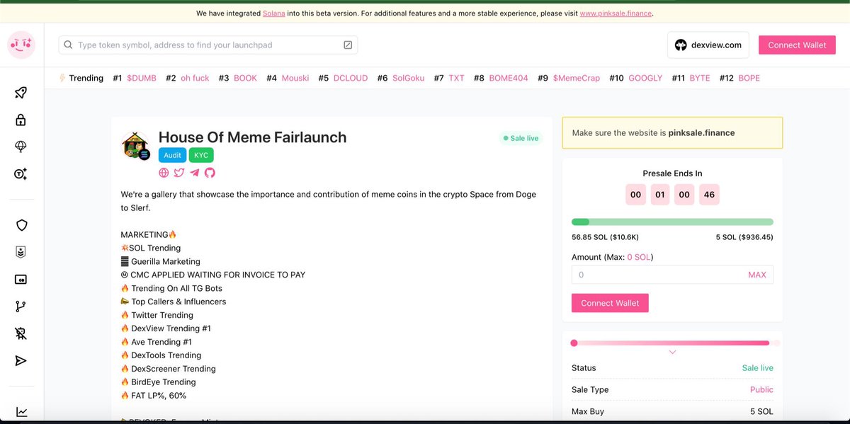This screenshot has height=424, width=850.
Task: Click the PinkSale logo in the sidebar
Action: point(21,45)
